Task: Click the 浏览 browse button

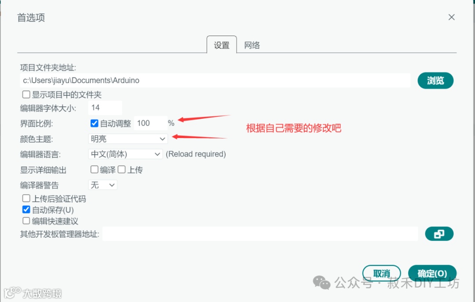Action: (435, 80)
